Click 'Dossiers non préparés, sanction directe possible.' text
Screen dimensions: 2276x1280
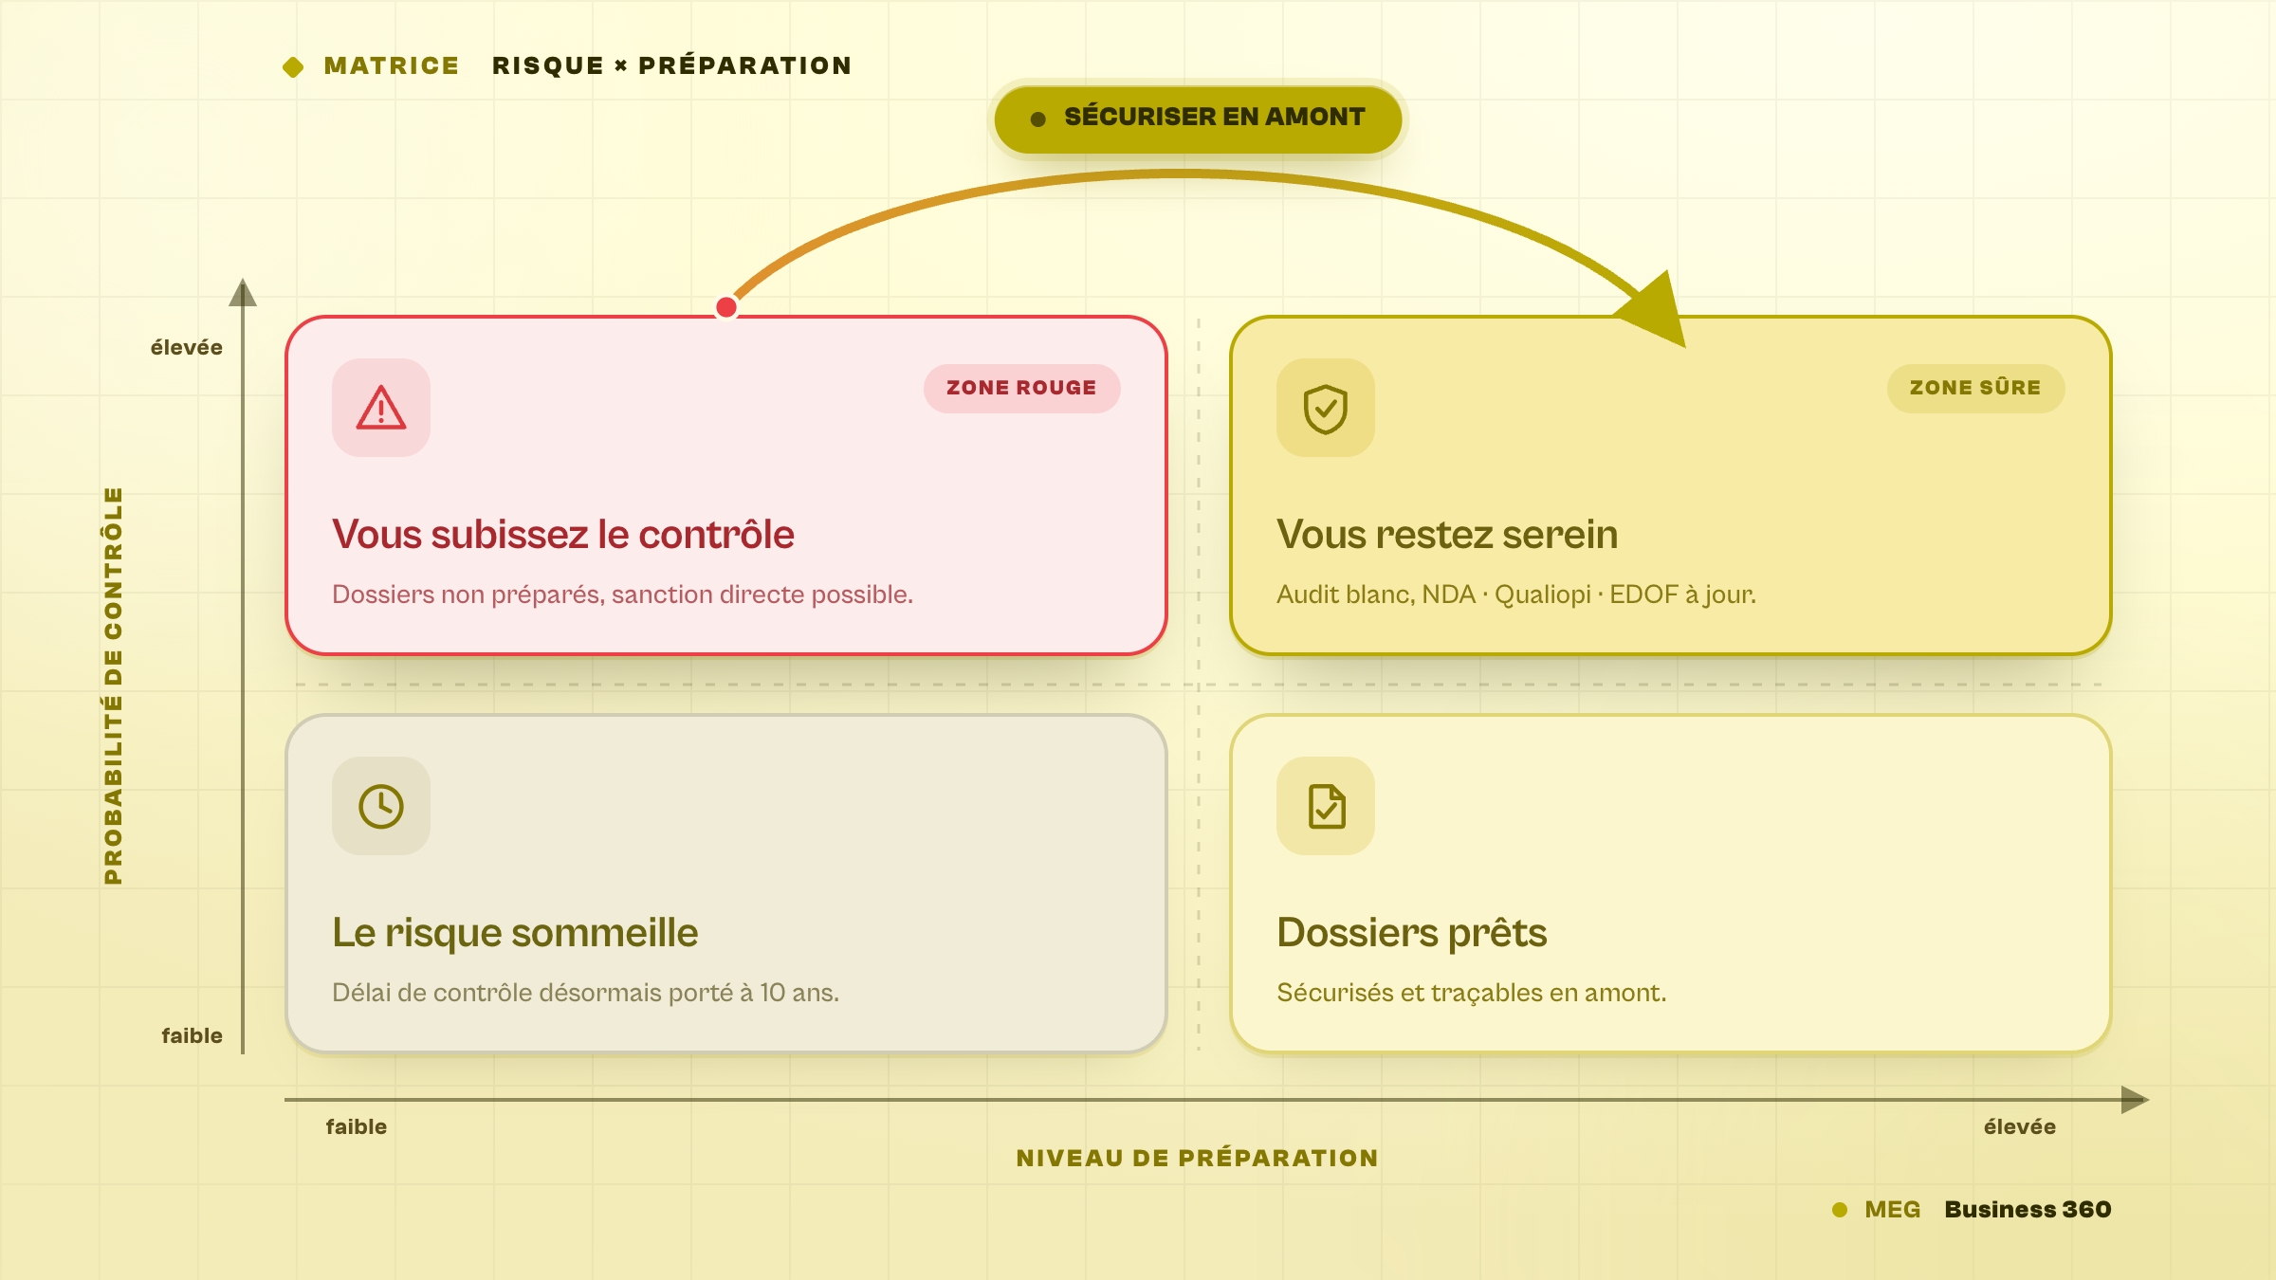point(622,594)
